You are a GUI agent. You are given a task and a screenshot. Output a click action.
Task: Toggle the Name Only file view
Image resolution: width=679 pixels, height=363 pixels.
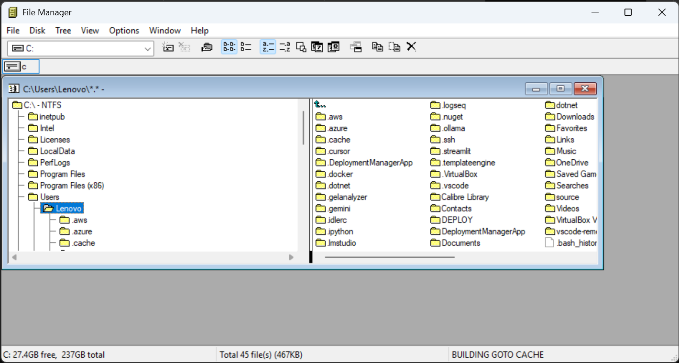coord(245,46)
